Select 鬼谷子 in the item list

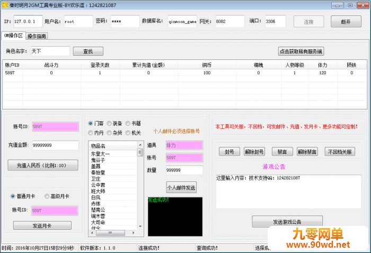(x=113, y=160)
